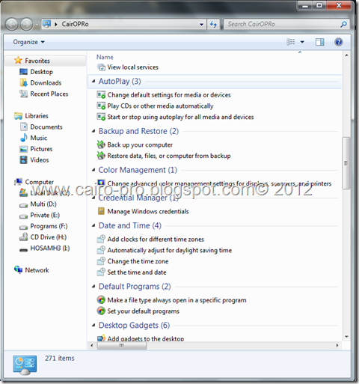
Task: Open the blue Help question icon
Action: [338, 42]
